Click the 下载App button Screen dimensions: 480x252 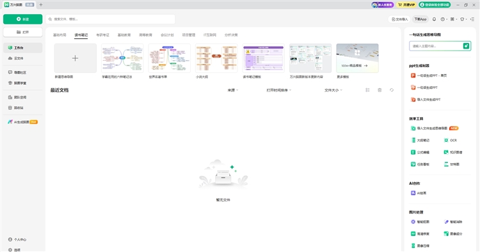[x=420, y=19]
